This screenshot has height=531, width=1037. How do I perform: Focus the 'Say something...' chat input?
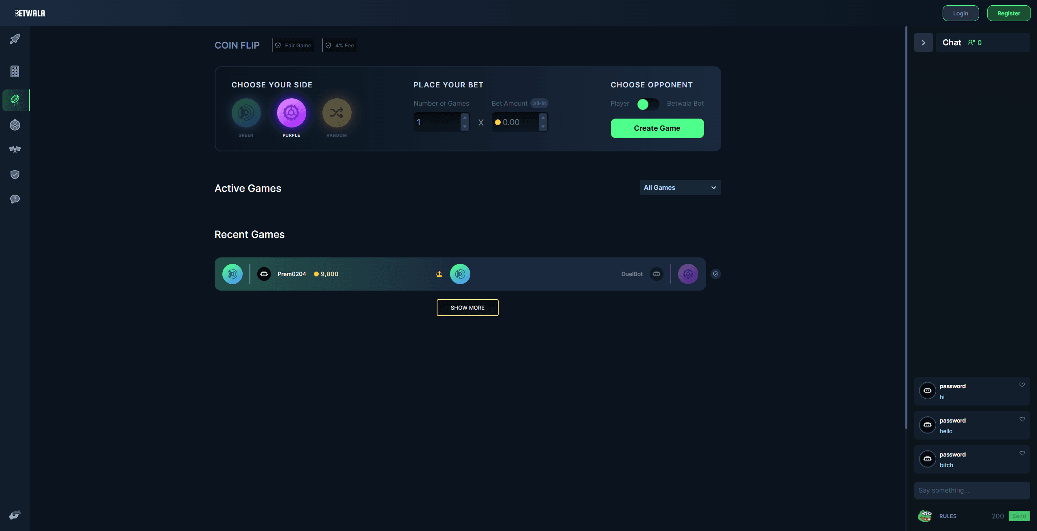pyautogui.click(x=971, y=490)
